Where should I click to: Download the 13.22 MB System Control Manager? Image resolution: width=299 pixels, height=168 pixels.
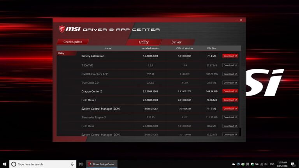[x=230, y=135]
